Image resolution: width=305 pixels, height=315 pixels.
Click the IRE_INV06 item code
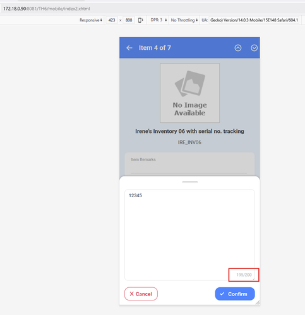(x=189, y=142)
